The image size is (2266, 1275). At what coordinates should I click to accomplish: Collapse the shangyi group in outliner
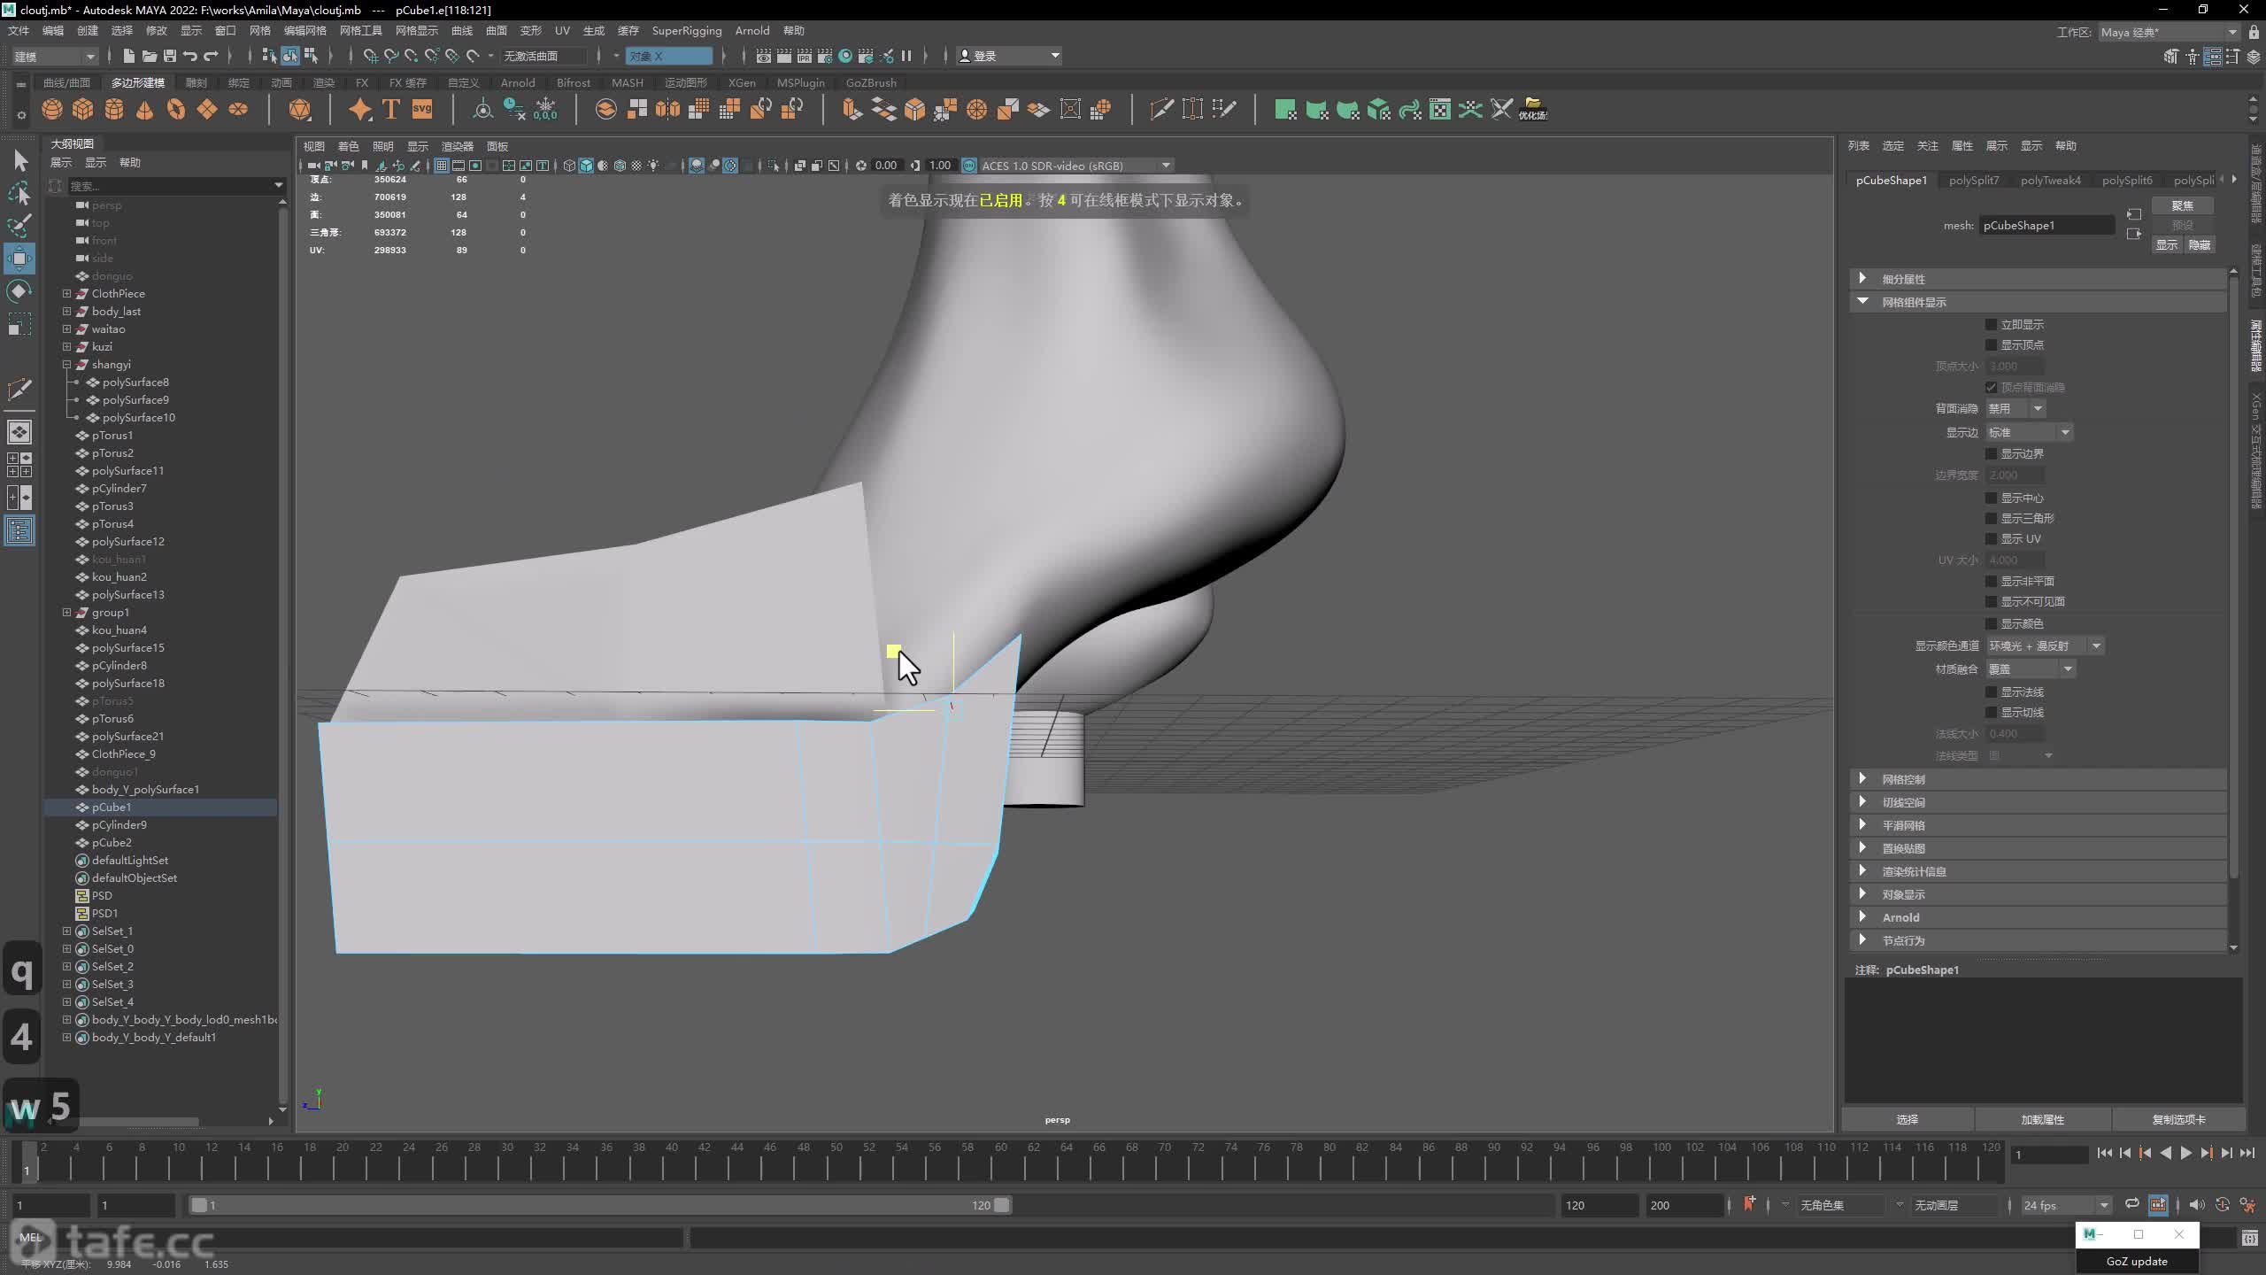pos(66,365)
